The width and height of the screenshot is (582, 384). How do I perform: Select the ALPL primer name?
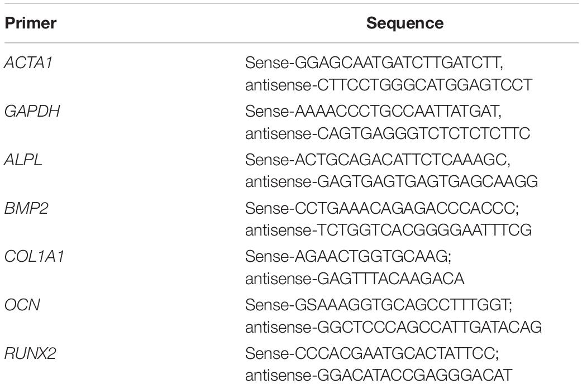tap(23, 160)
